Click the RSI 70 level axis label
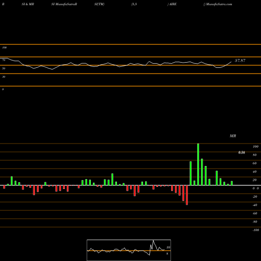The height and width of the screenshot is (261, 261). [x=4, y=60]
